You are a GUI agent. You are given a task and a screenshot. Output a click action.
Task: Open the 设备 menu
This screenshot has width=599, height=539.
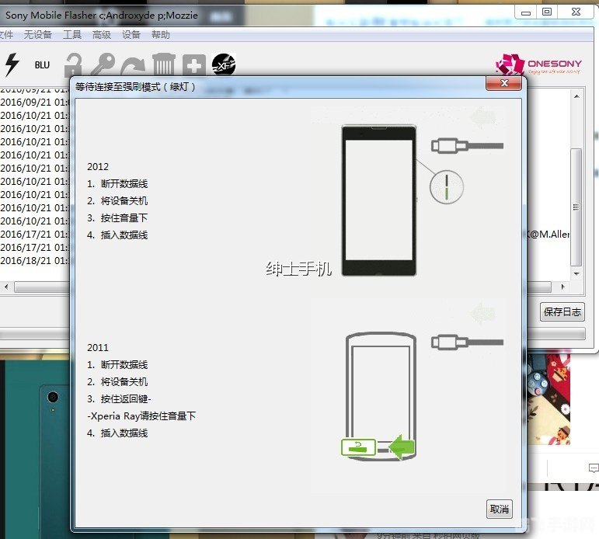(131, 35)
